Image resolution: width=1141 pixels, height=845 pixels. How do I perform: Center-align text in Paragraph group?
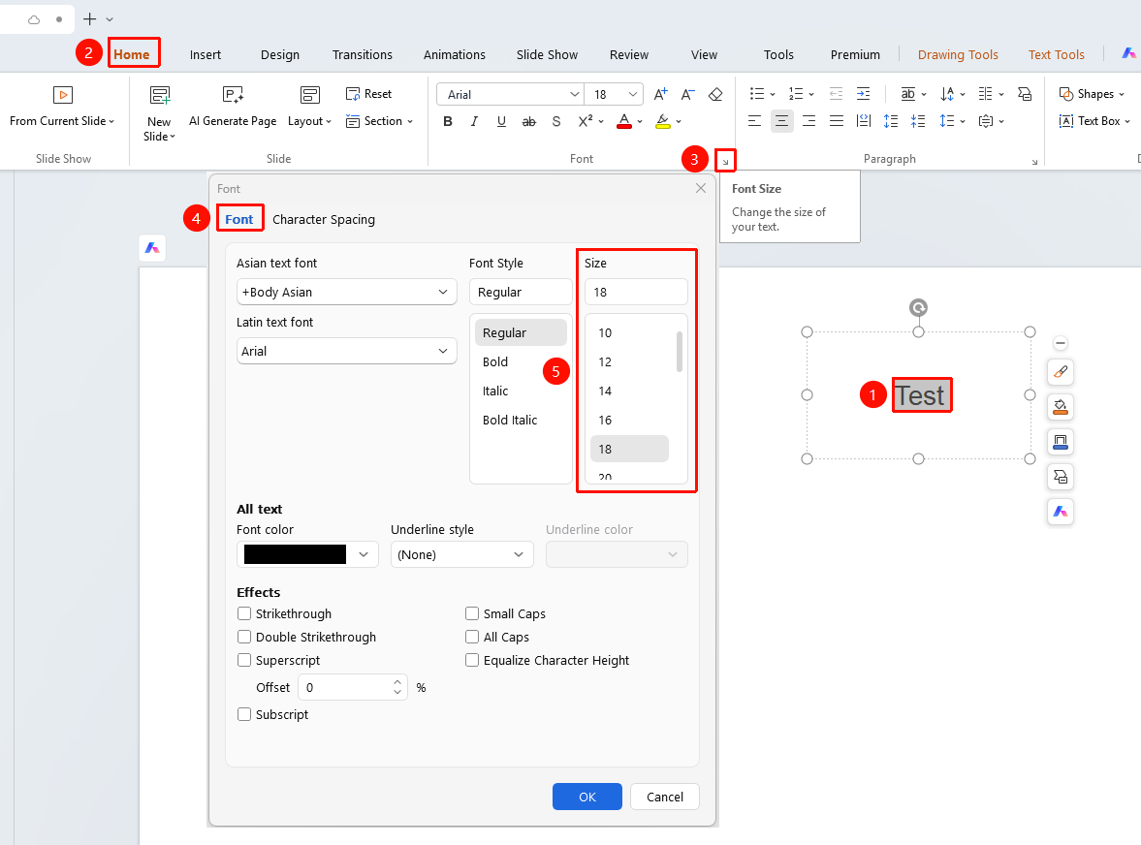(x=781, y=121)
